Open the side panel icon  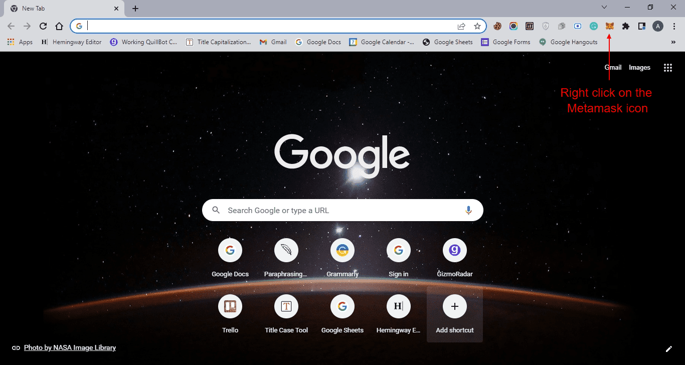pos(642,26)
